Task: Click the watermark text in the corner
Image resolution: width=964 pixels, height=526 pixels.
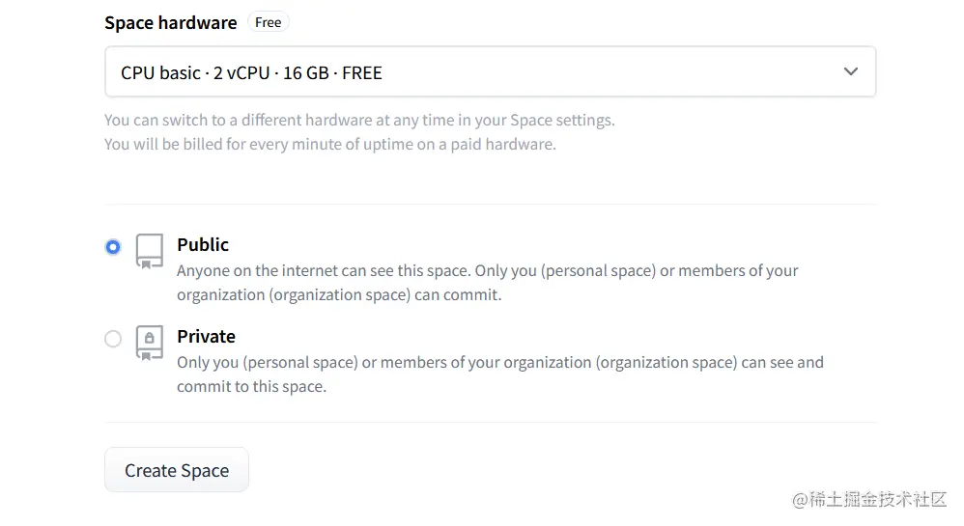Action: [x=869, y=500]
